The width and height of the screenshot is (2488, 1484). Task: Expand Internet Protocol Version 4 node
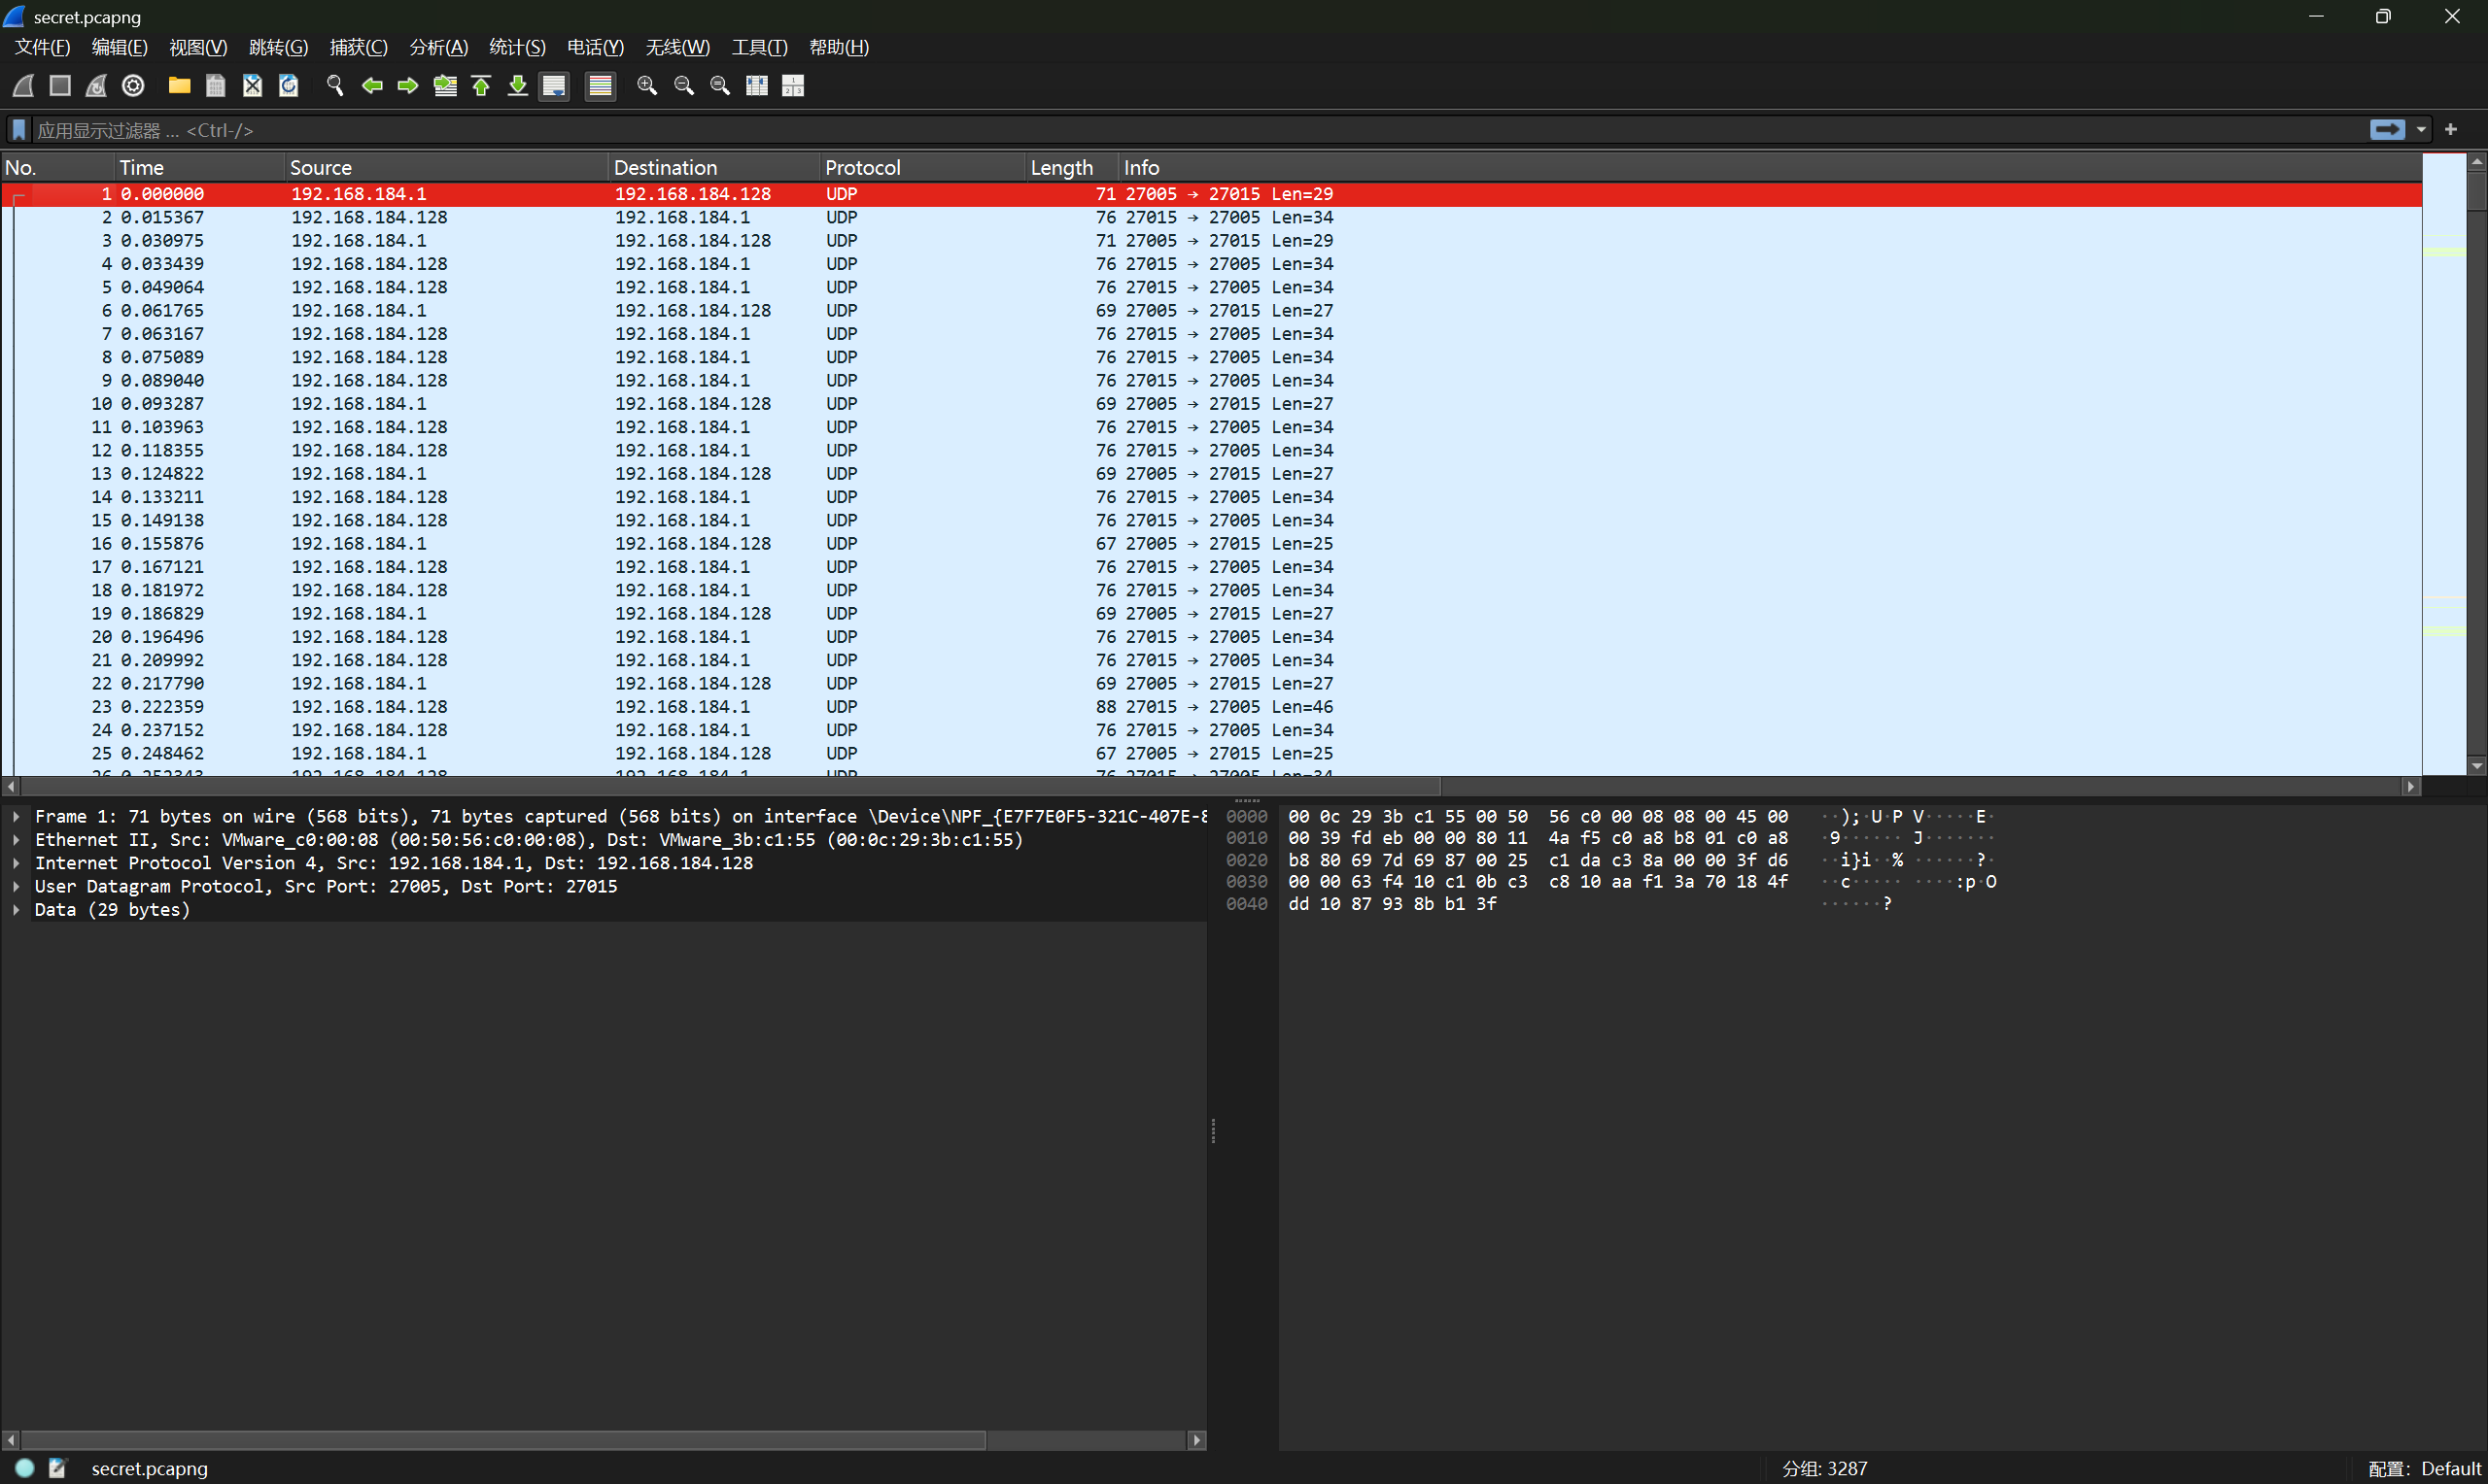point(16,863)
